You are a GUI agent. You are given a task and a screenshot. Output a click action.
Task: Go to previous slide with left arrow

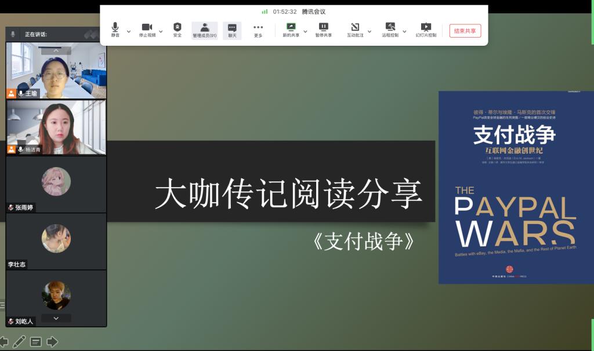point(4,342)
